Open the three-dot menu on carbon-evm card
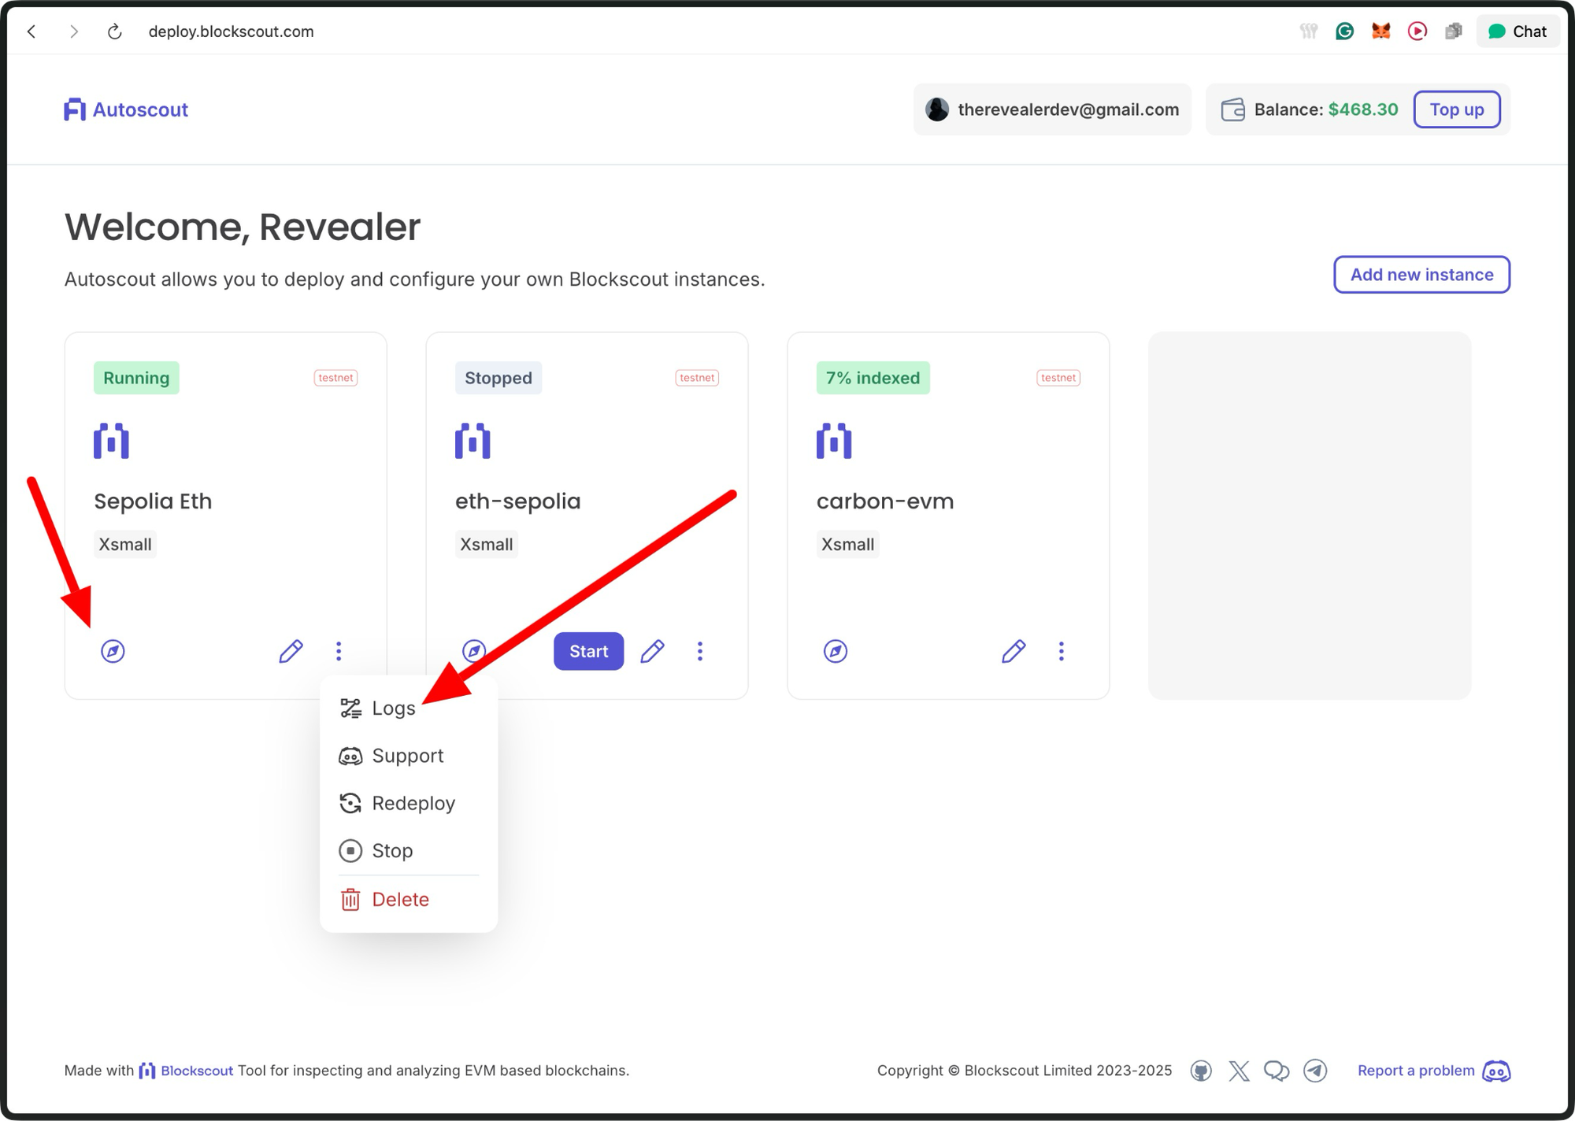1575x1121 pixels. coord(1062,651)
